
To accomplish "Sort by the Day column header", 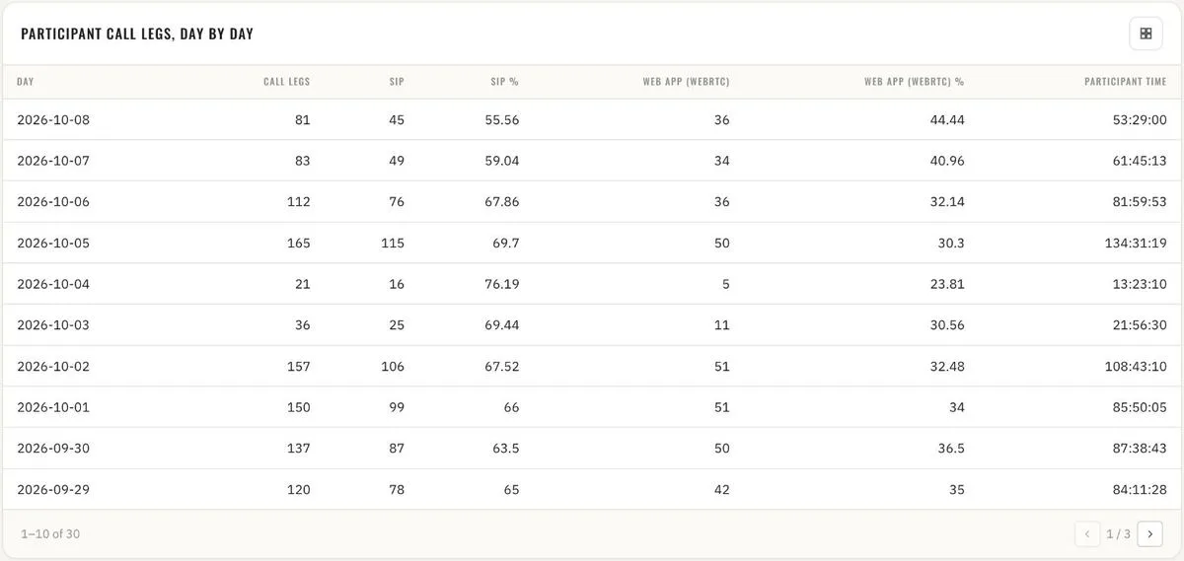I will 26,82.
